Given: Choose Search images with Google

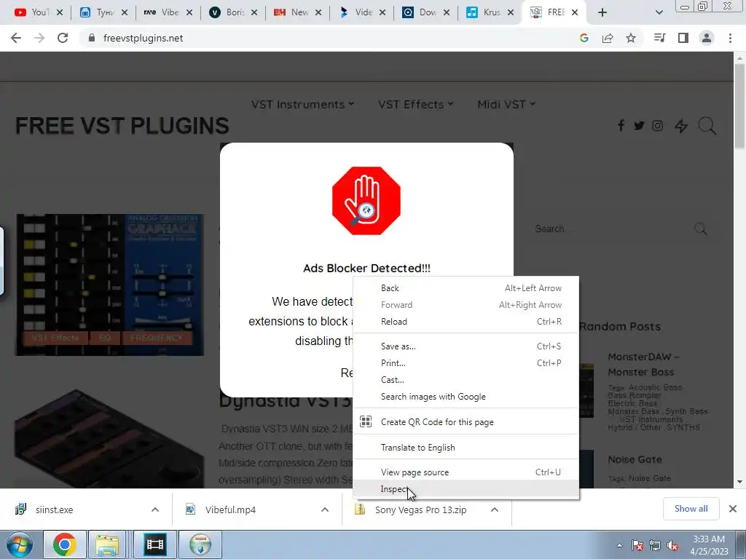Looking at the screenshot, I should click(x=466, y=397).
